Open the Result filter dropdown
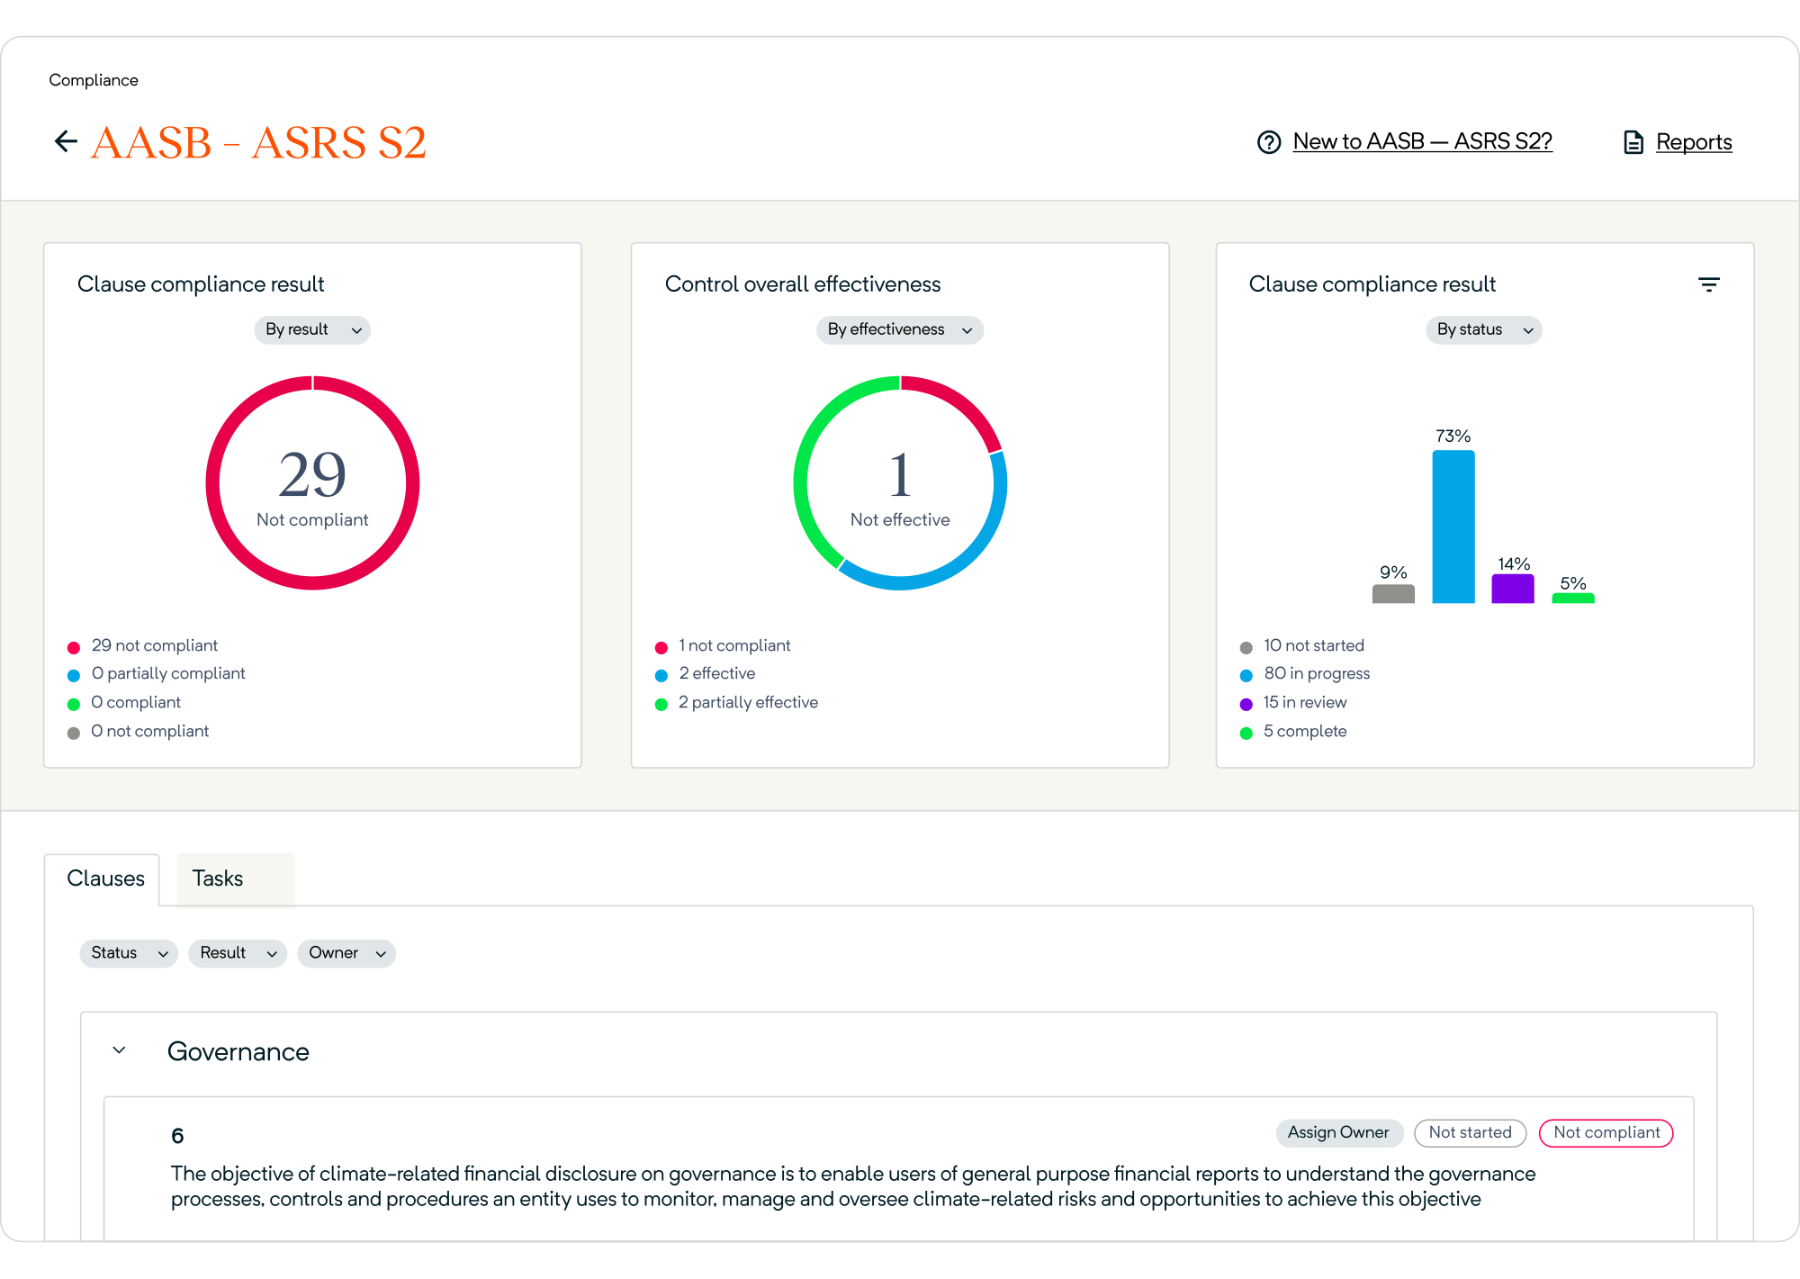This screenshot has height=1279, width=1800. pos(238,953)
